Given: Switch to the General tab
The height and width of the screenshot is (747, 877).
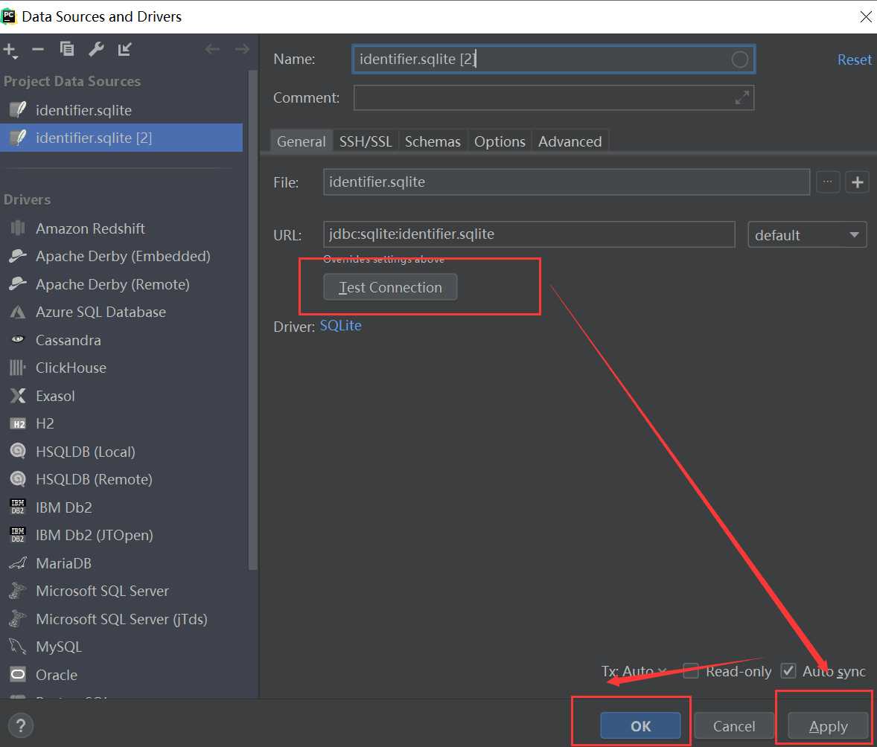Looking at the screenshot, I should click(x=301, y=141).
